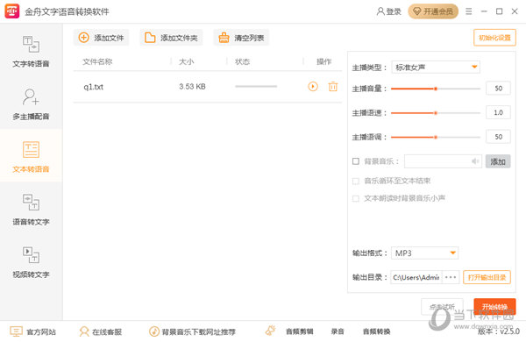
Task: Click the 点击试听 button
Action: 442,306
